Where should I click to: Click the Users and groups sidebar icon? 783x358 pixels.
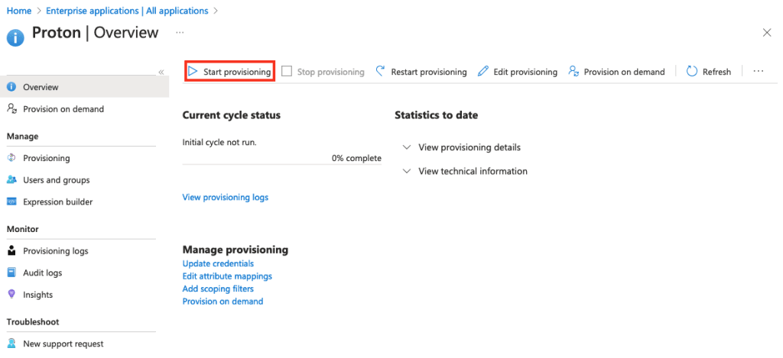point(11,180)
